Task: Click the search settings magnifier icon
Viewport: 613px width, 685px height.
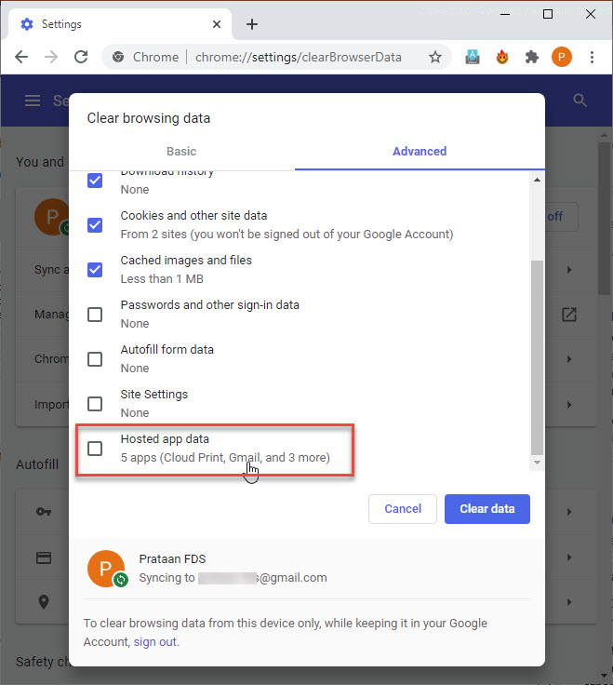Action: [580, 101]
